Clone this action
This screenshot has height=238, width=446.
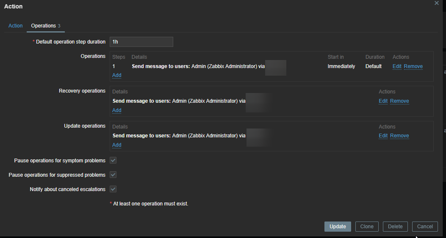[x=367, y=227]
